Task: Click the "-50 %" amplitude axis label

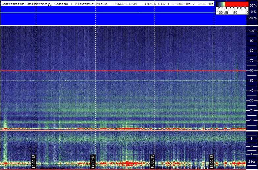Action: 253,18
